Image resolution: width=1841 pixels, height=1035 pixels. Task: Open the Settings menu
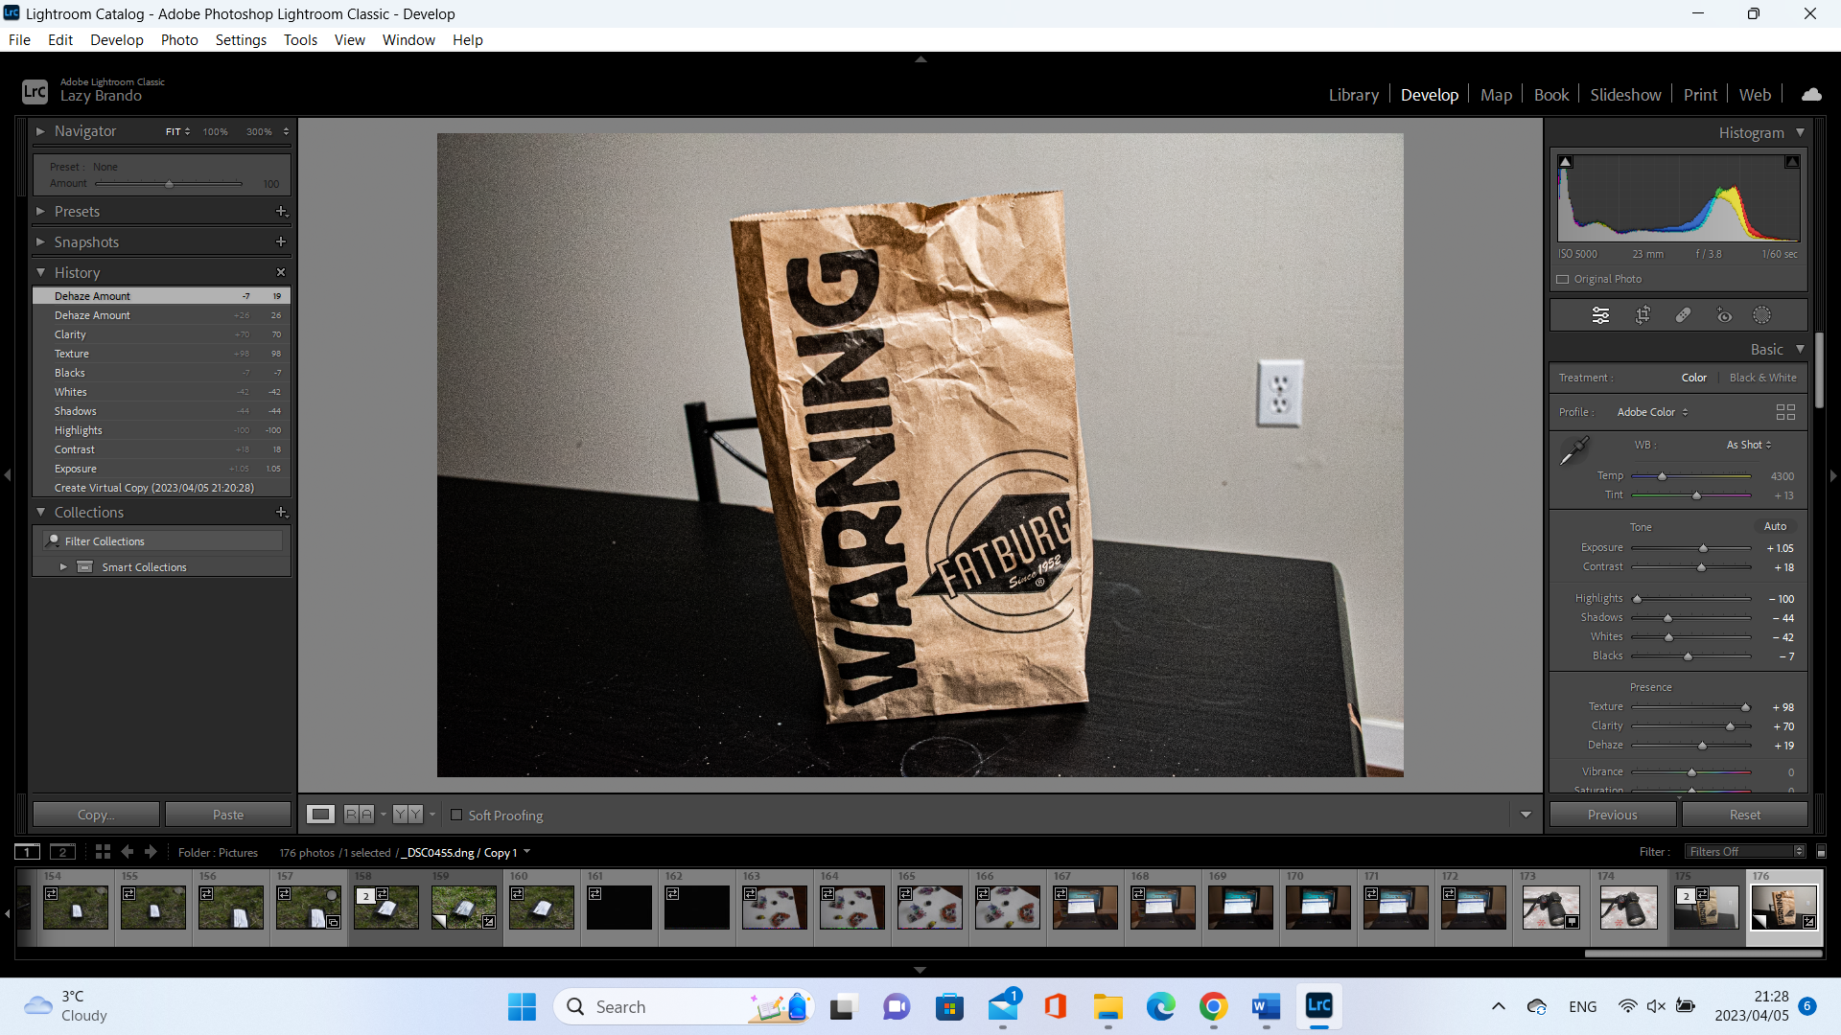(x=241, y=40)
